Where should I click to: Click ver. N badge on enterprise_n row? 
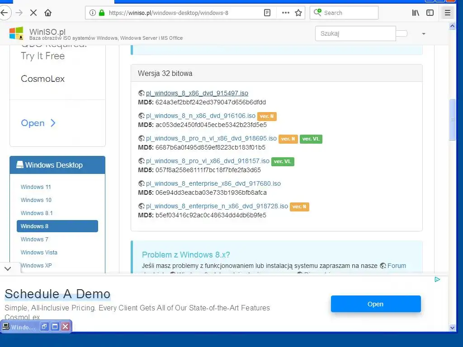[x=299, y=206]
